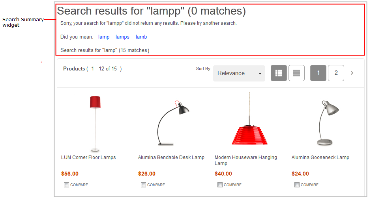Click the "lamp" search suggestion

(104, 37)
